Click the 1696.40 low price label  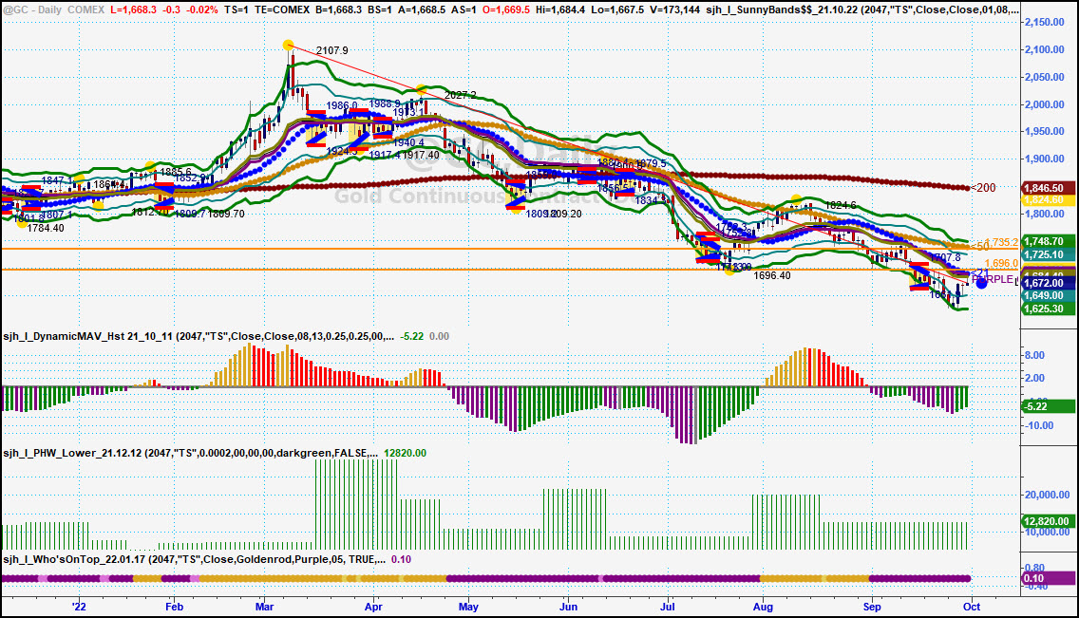pyautogui.click(x=772, y=275)
